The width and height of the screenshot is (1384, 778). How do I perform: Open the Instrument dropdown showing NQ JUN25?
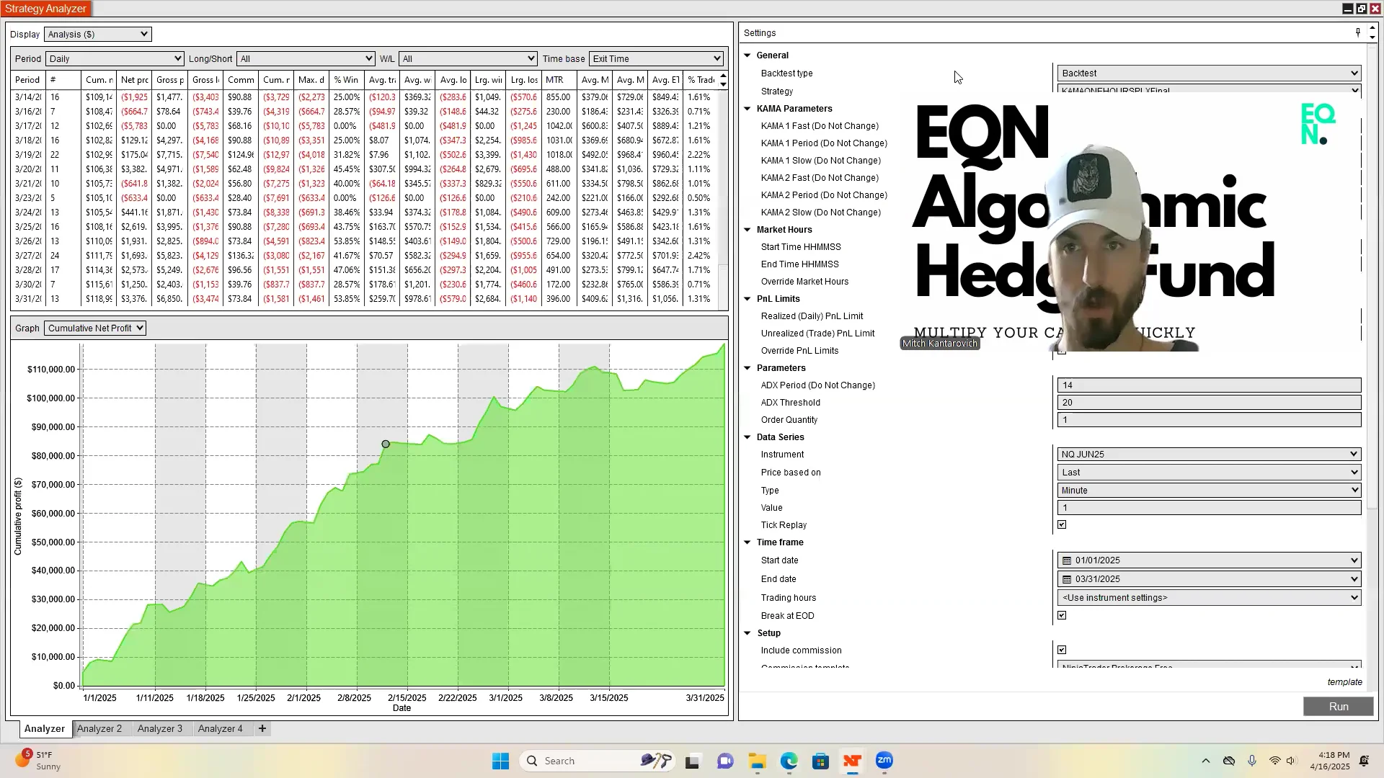tap(1352, 454)
